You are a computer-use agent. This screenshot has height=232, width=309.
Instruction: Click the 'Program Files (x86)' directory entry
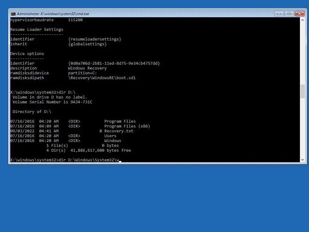127,126
